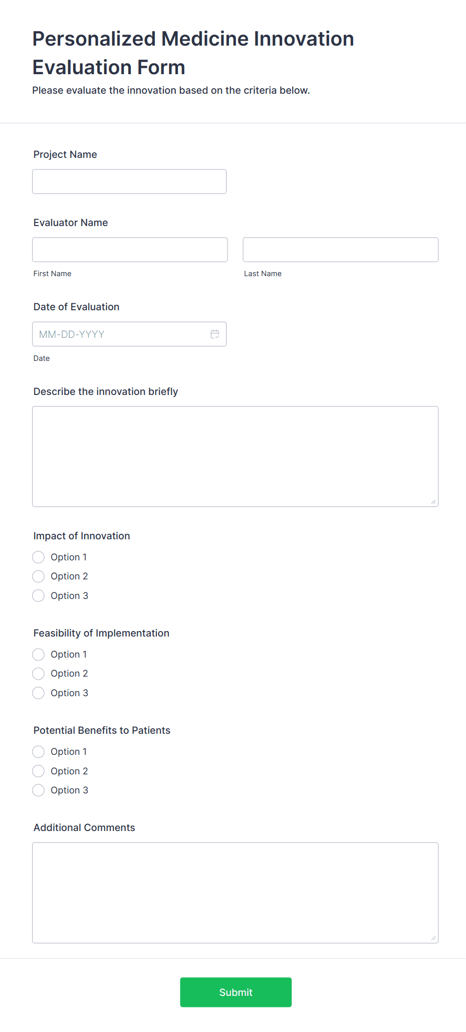Focus the Project Name text field
This screenshot has height=1032, width=466.
(x=129, y=181)
